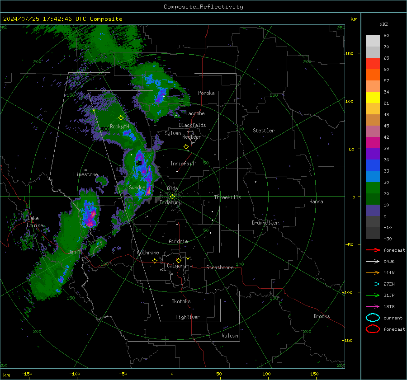Click the RedDeer city label
The image size is (407, 380).
click(192, 137)
